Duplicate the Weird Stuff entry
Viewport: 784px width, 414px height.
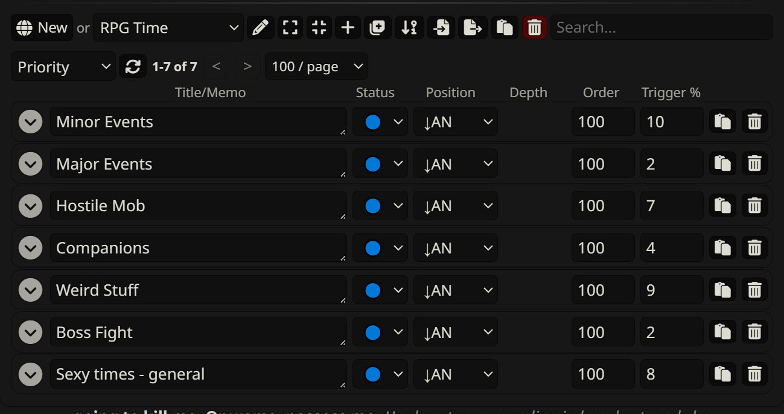pos(722,290)
